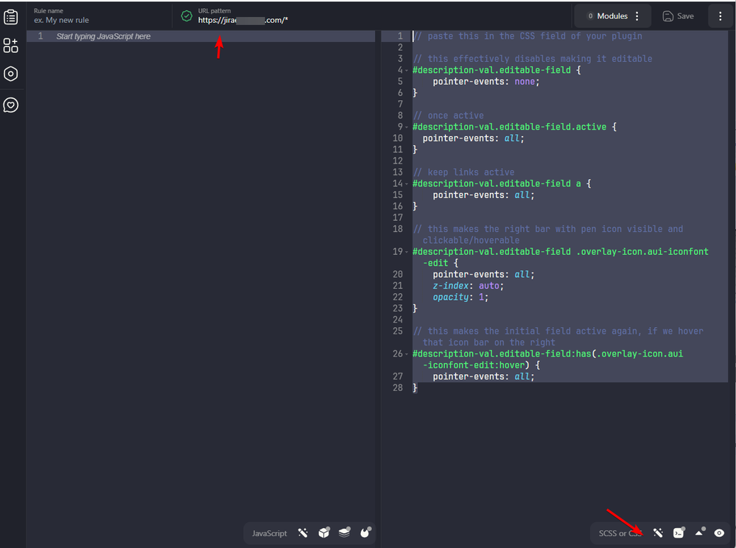This screenshot has height=548, width=736.
Task: Click the cube icon in JavaScript toolbar
Action: (x=324, y=533)
